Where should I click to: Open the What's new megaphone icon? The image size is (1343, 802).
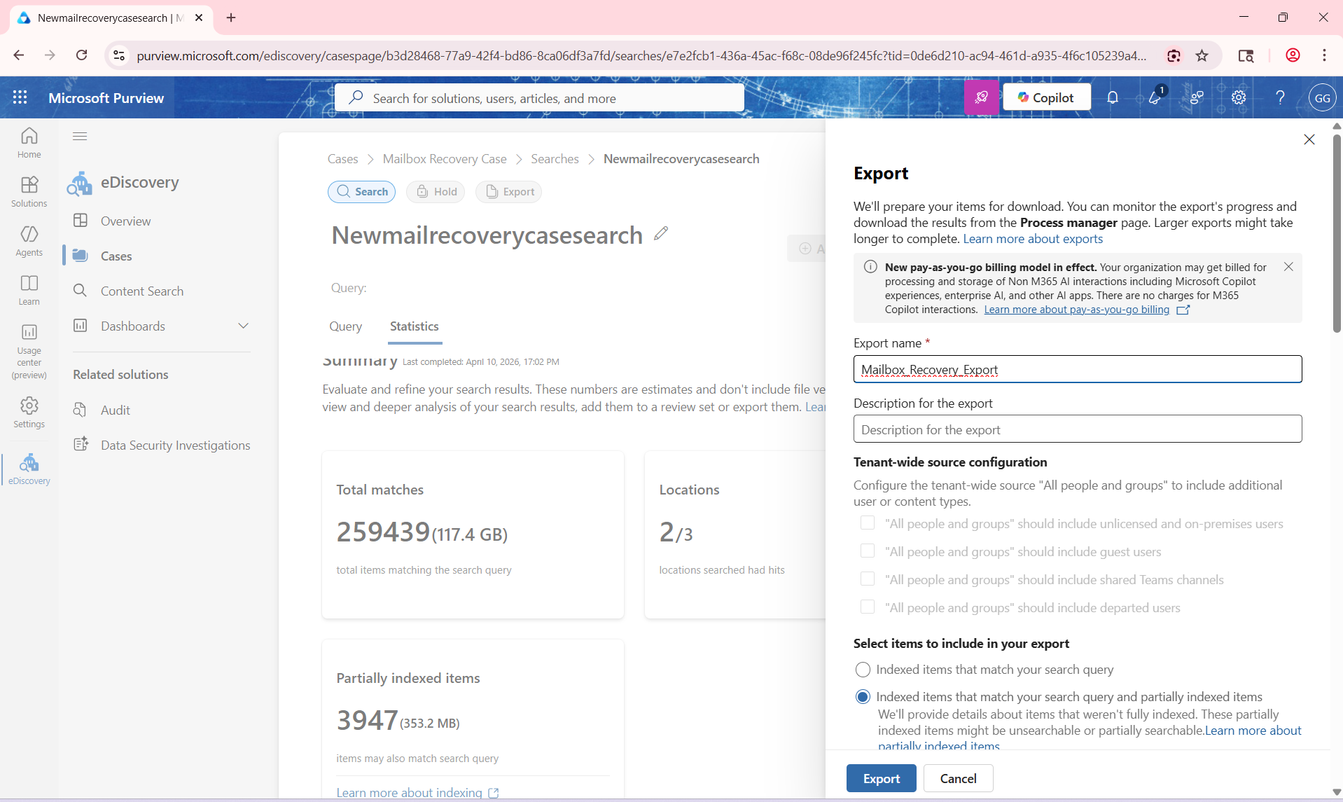(1155, 97)
